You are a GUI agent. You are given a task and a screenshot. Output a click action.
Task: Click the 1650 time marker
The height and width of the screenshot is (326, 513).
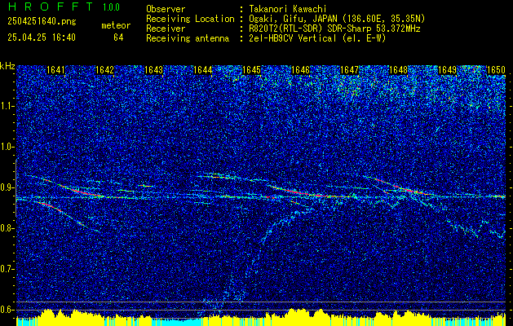tap(496, 70)
